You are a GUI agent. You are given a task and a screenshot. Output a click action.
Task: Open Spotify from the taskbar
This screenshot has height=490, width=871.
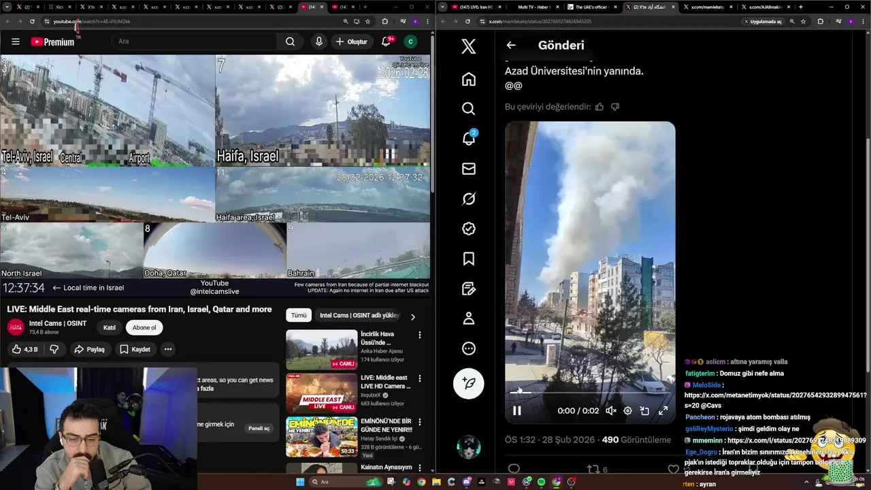click(x=541, y=482)
